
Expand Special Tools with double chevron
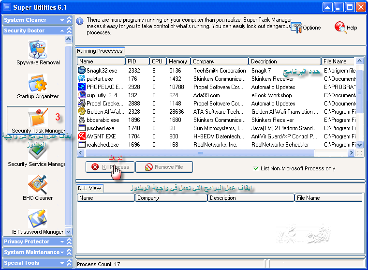click(69, 263)
